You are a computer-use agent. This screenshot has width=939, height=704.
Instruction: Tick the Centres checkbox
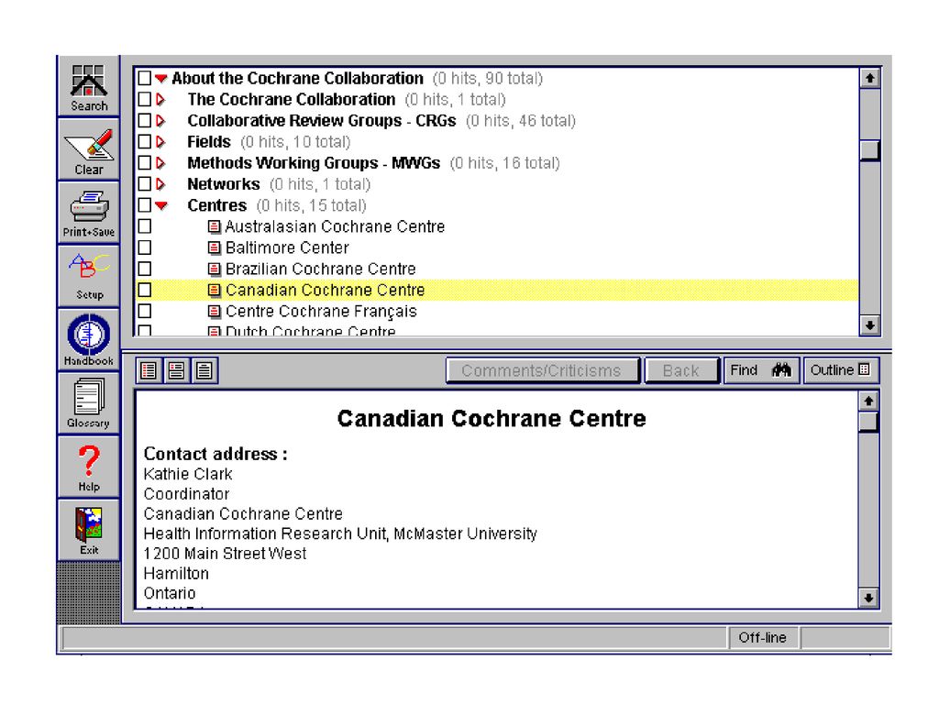[x=144, y=205]
